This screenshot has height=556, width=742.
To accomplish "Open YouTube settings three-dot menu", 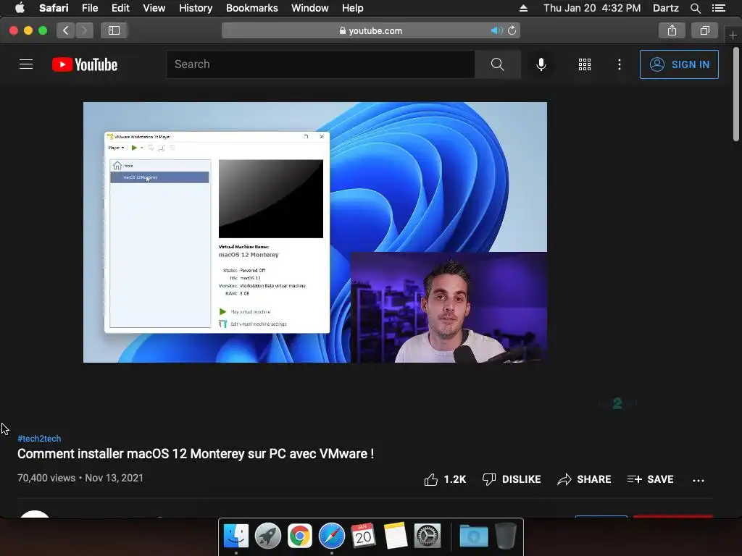I will coord(620,64).
